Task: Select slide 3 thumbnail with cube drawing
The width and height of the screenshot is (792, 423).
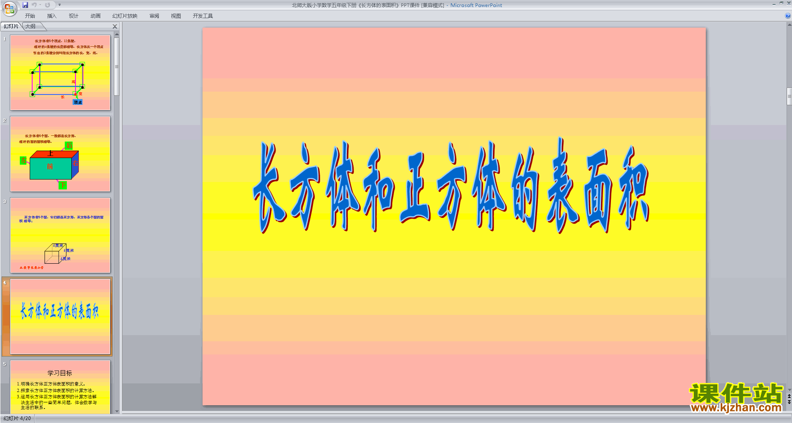Action: point(60,235)
